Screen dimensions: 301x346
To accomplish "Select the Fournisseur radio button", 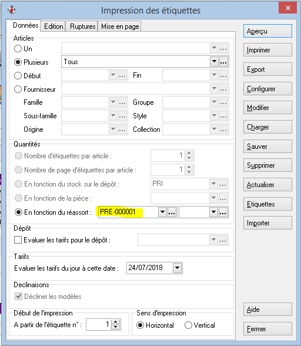I will (x=18, y=89).
